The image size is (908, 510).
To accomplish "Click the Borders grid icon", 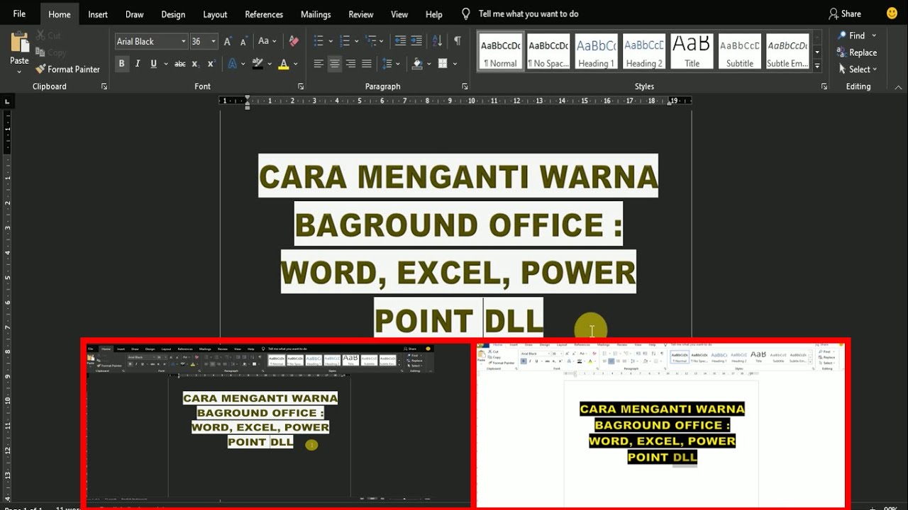I will coord(443,64).
